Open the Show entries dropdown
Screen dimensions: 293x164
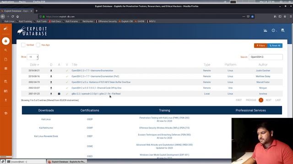[x=33, y=57]
